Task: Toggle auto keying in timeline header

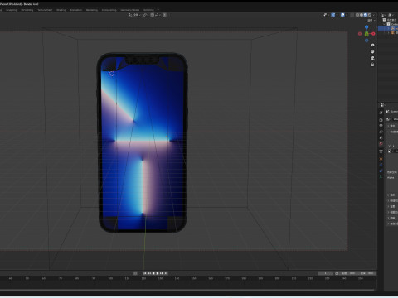Action: 135,273
